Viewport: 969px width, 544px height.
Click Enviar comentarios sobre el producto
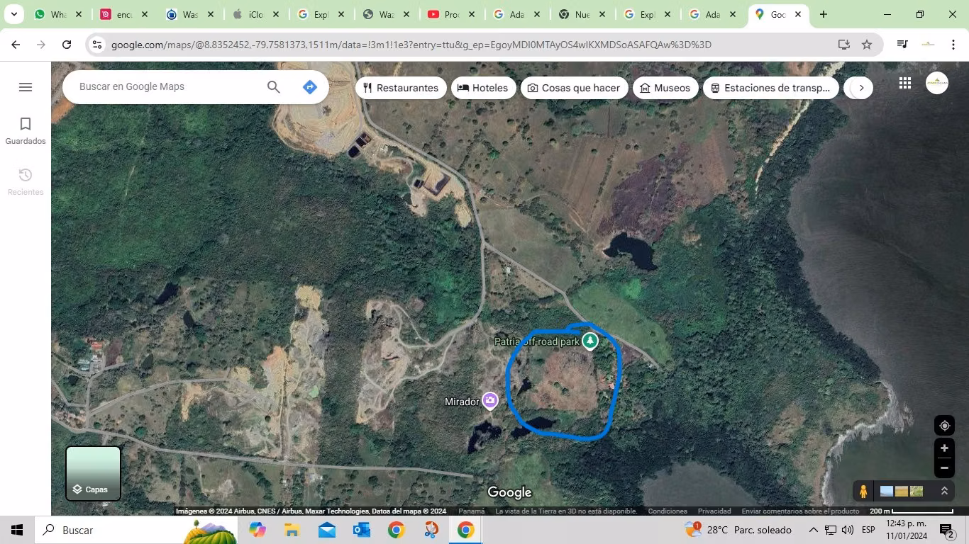pyautogui.click(x=800, y=511)
